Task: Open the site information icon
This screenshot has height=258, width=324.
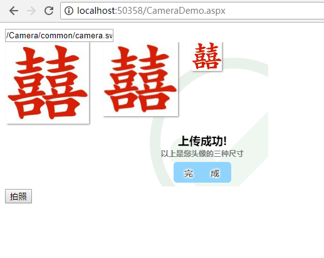Action: tap(69, 11)
